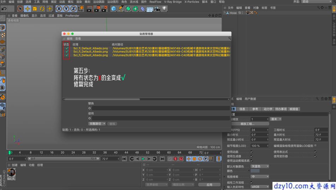Viewport: 336px width, 190px height.
Task: Click the red question mark keyframe icon
Action: [x=181, y=159]
